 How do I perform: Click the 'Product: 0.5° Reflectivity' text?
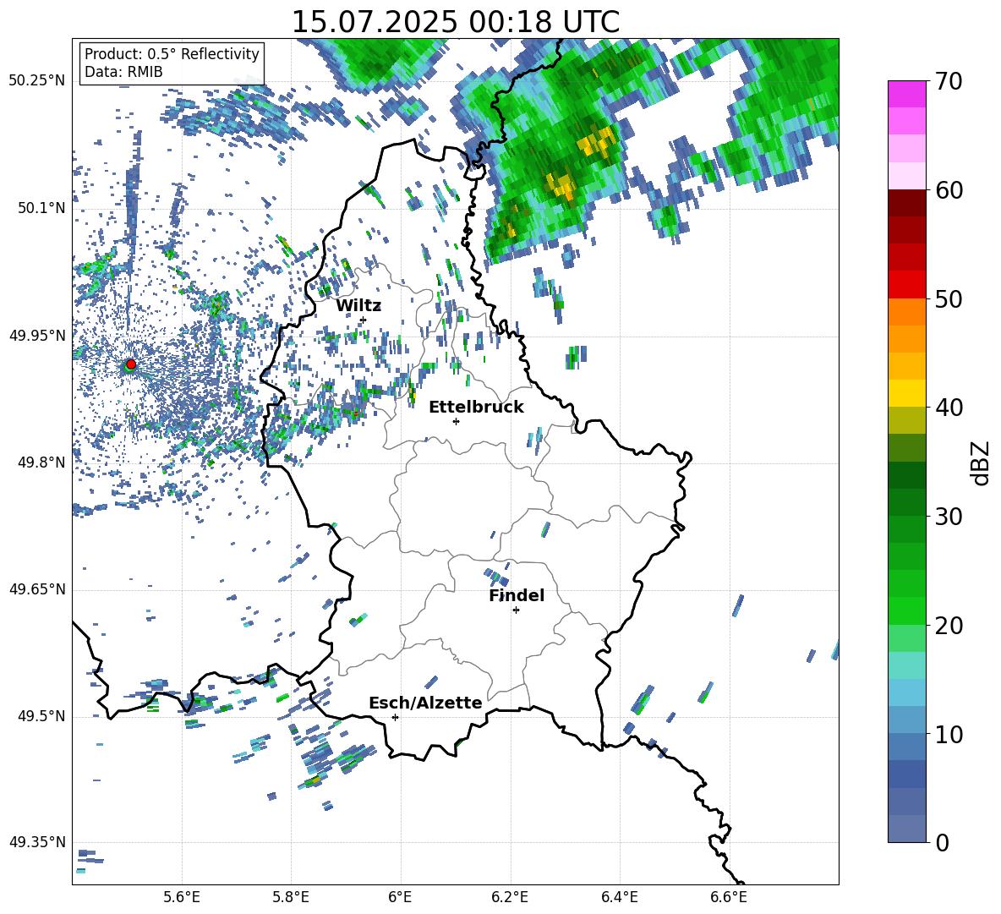[x=172, y=54]
